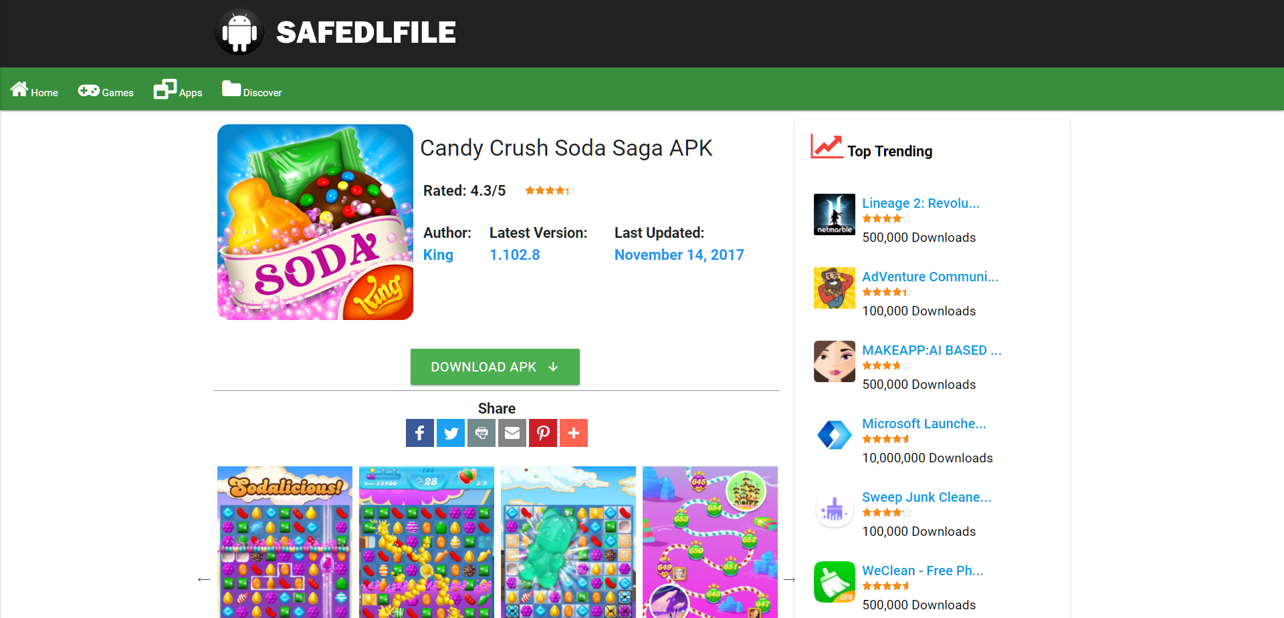Open Microsoft Launcher app icon
This screenshot has width=1284, height=618.
835,435
